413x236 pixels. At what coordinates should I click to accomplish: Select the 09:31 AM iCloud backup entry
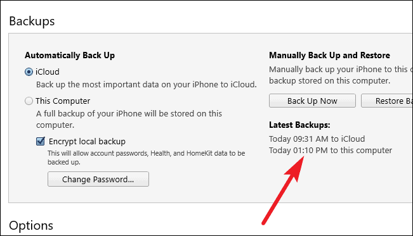click(x=317, y=139)
